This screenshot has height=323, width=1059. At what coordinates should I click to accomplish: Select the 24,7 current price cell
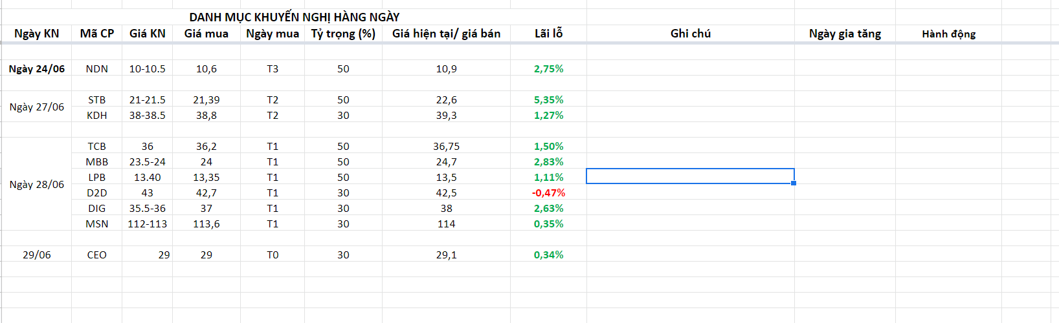(x=447, y=161)
